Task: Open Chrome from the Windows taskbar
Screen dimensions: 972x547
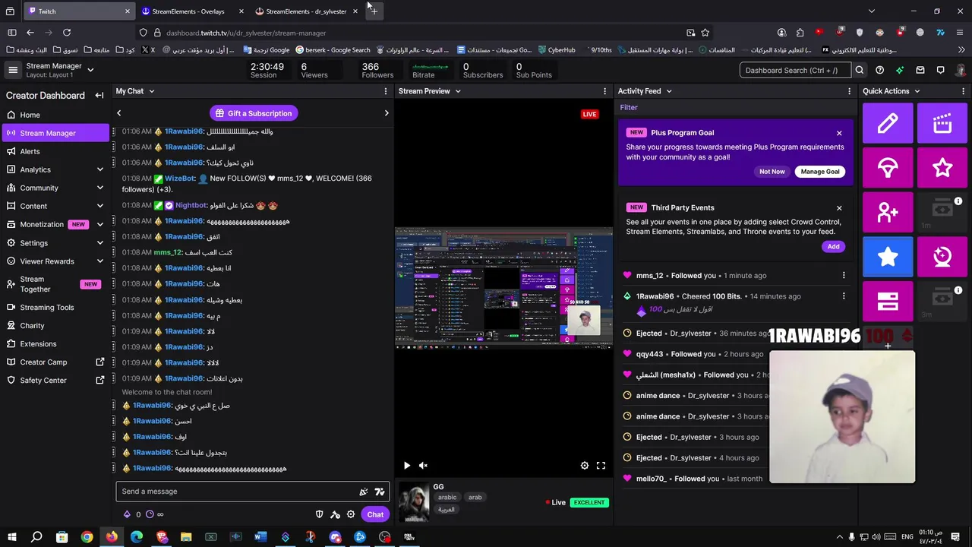Action: pyautogui.click(x=87, y=537)
